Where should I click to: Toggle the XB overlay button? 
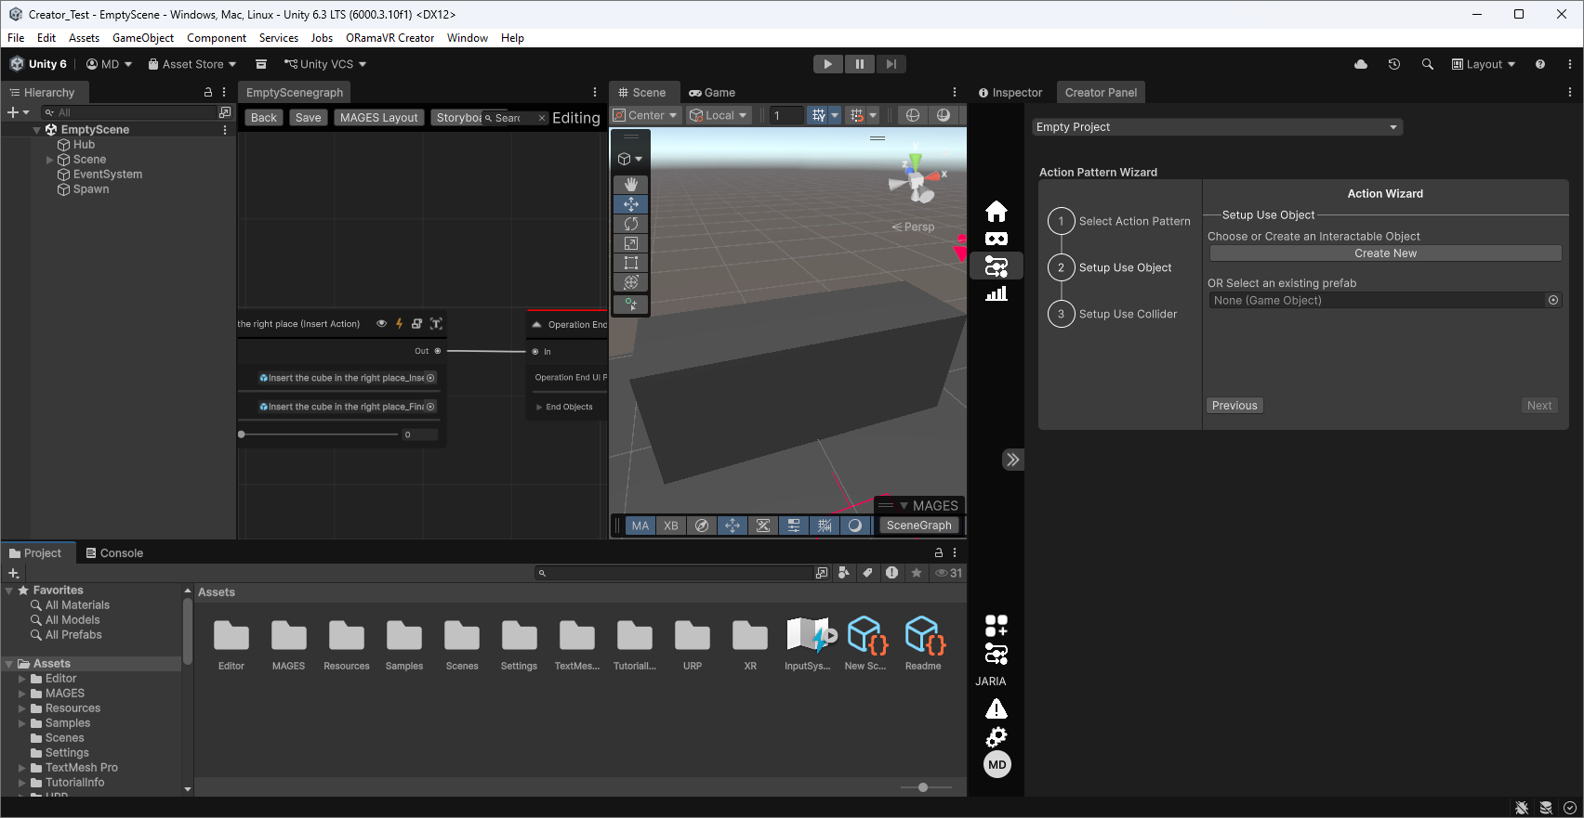pyautogui.click(x=671, y=526)
